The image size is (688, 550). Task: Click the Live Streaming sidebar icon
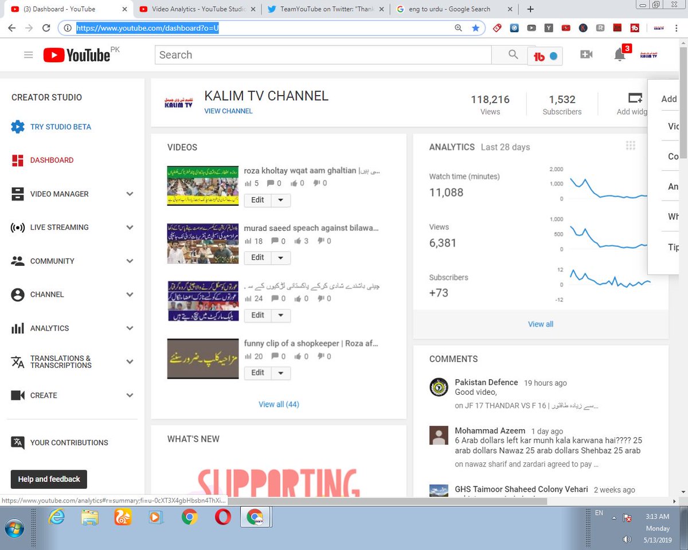(x=18, y=227)
